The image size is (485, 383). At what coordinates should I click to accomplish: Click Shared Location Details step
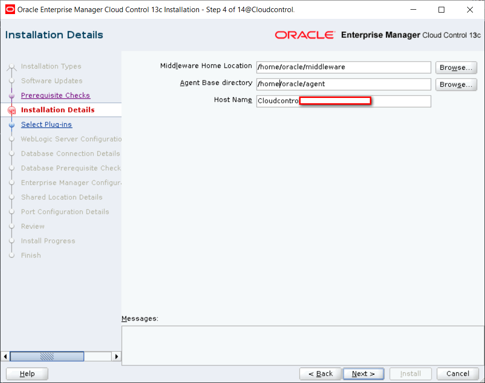61,197
